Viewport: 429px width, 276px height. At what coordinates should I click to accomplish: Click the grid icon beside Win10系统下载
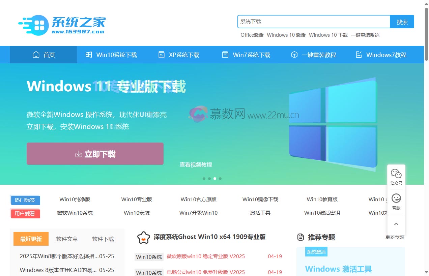click(88, 54)
